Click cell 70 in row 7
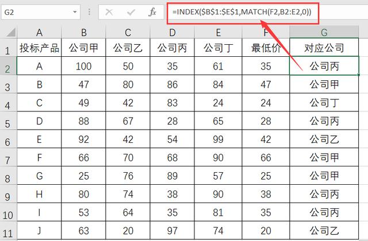This screenshot has width=368, height=241. point(128,157)
